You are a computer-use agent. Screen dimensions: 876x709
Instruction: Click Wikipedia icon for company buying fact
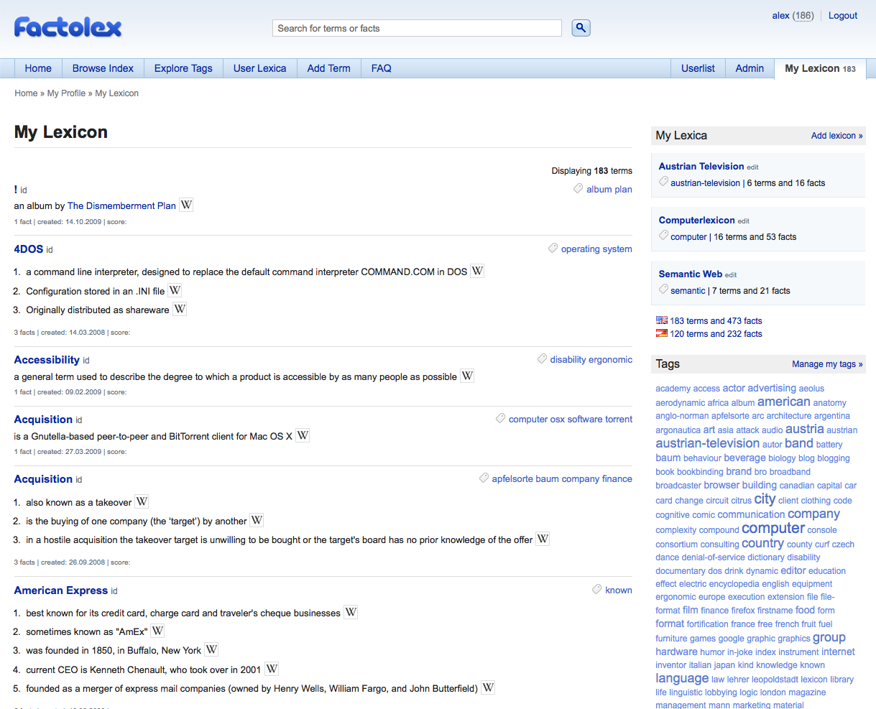pos(257,520)
